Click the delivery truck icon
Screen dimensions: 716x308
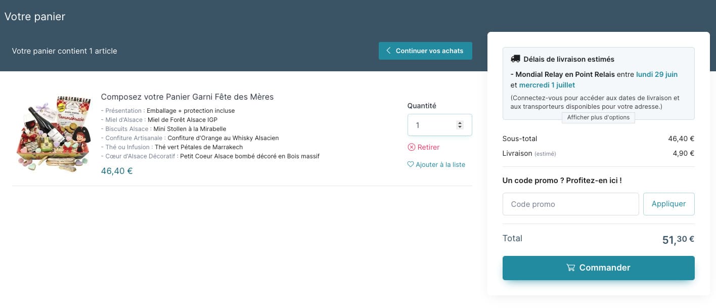[515, 59]
